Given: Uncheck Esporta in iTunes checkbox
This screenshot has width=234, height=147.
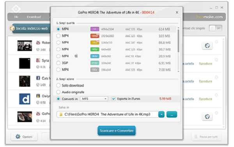Looking at the screenshot, I should (113, 99).
